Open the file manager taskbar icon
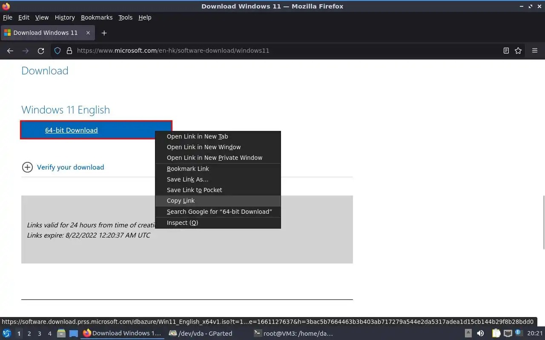This screenshot has height=340, width=545. coord(61,334)
